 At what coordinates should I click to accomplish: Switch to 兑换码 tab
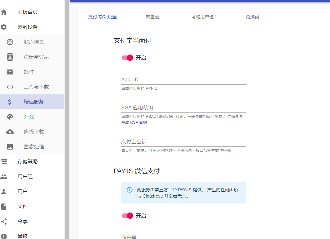[x=252, y=17]
